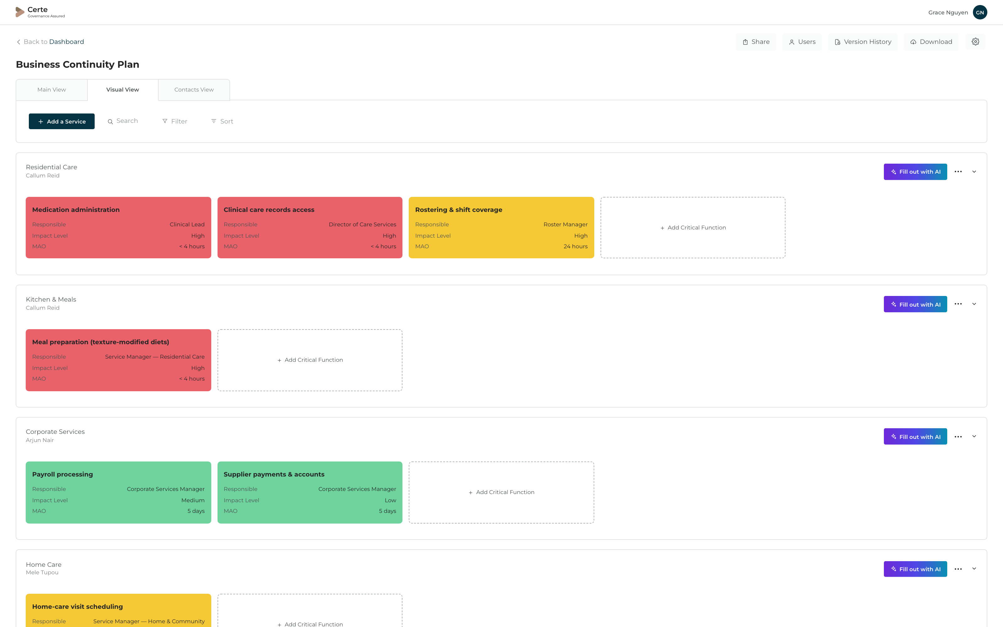Open more options for Corporate Services
Image resolution: width=1003 pixels, height=627 pixels.
pos(958,437)
